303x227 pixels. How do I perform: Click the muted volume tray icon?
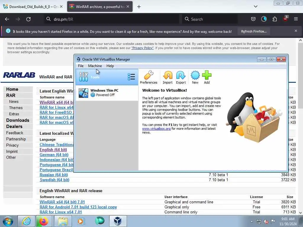(x=266, y=222)
